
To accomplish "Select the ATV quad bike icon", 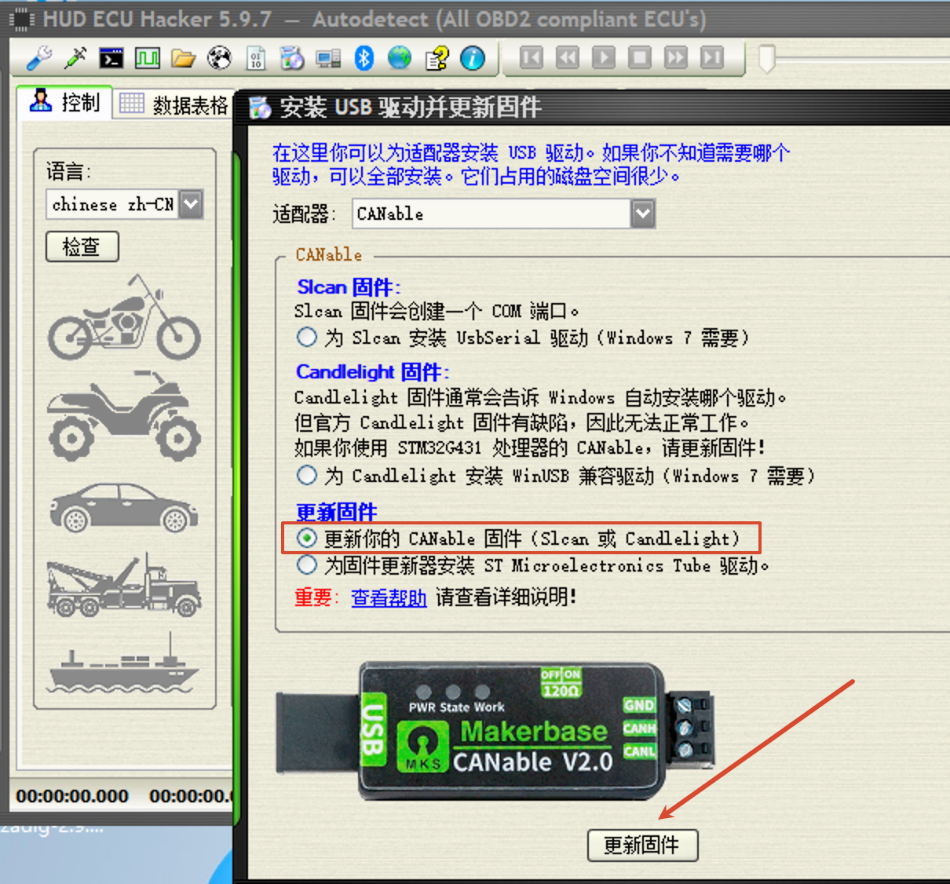I will (124, 417).
